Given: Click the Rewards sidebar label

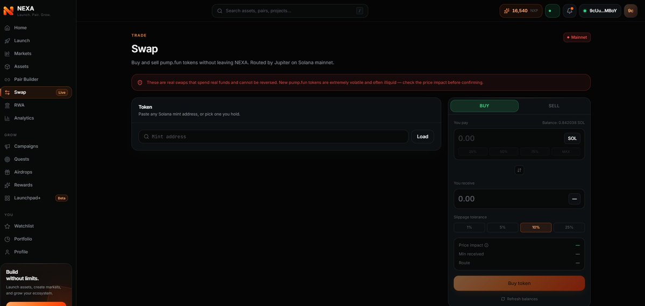Looking at the screenshot, I should coord(24,185).
